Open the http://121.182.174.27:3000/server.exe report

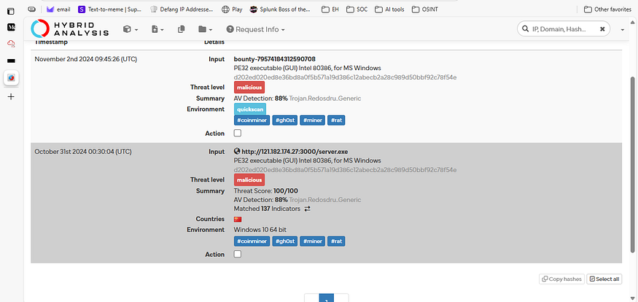pyautogui.click(x=295, y=152)
